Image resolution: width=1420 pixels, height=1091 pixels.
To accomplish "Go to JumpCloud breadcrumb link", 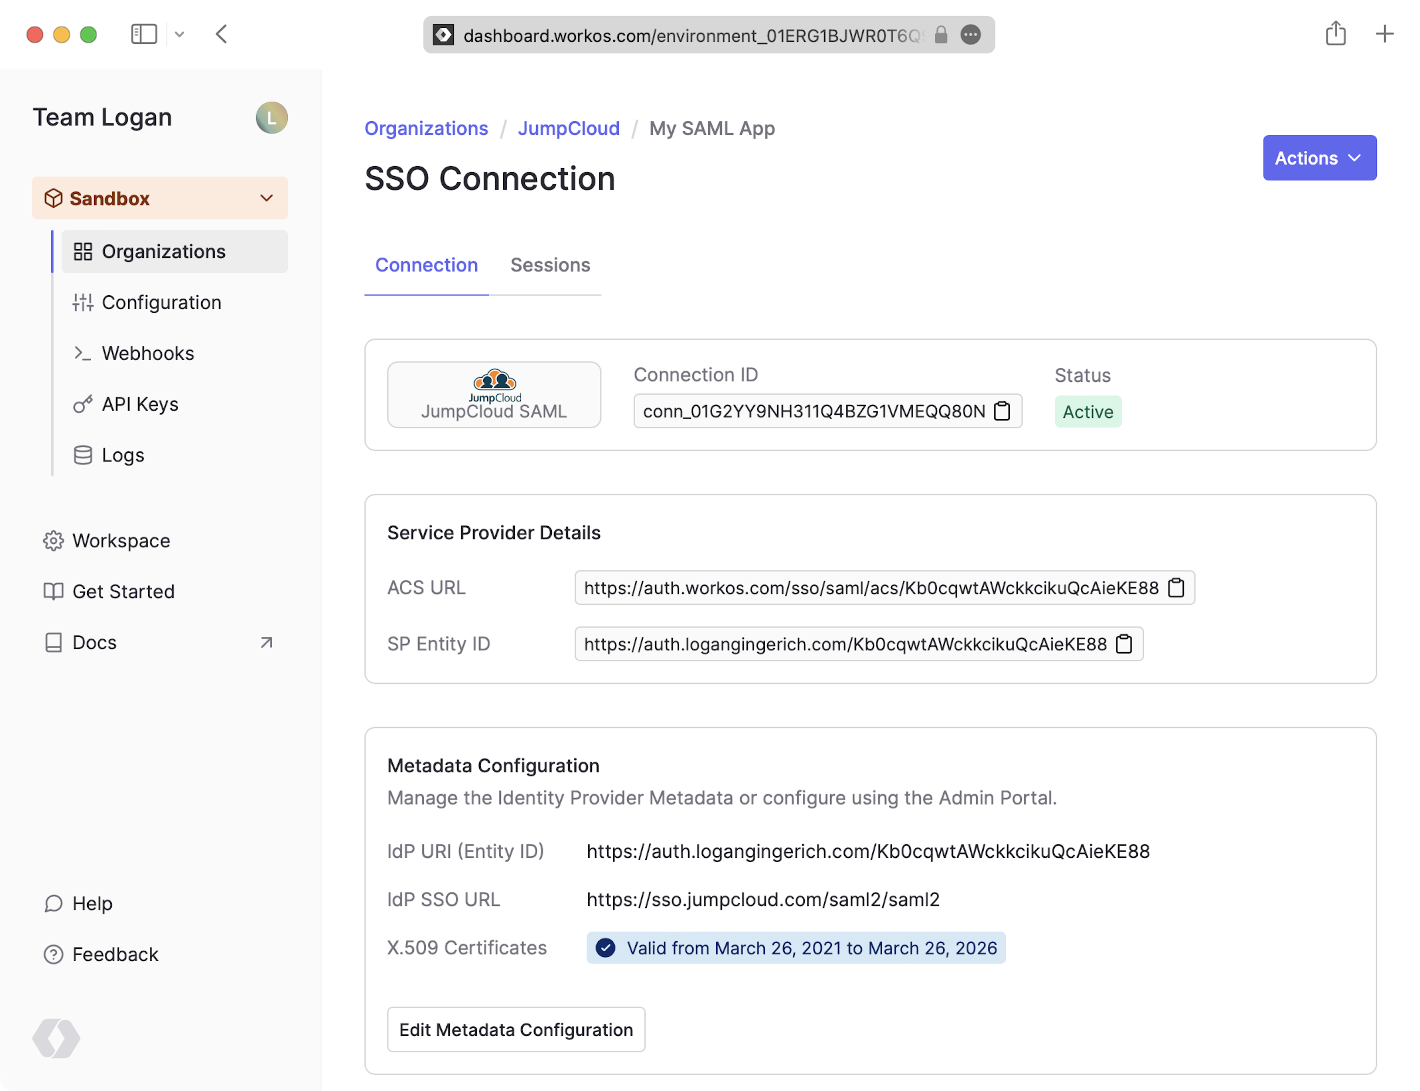I will tap(568, 129).
